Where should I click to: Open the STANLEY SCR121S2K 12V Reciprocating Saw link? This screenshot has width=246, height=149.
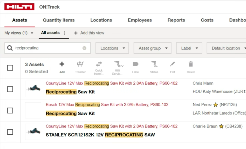100,135
